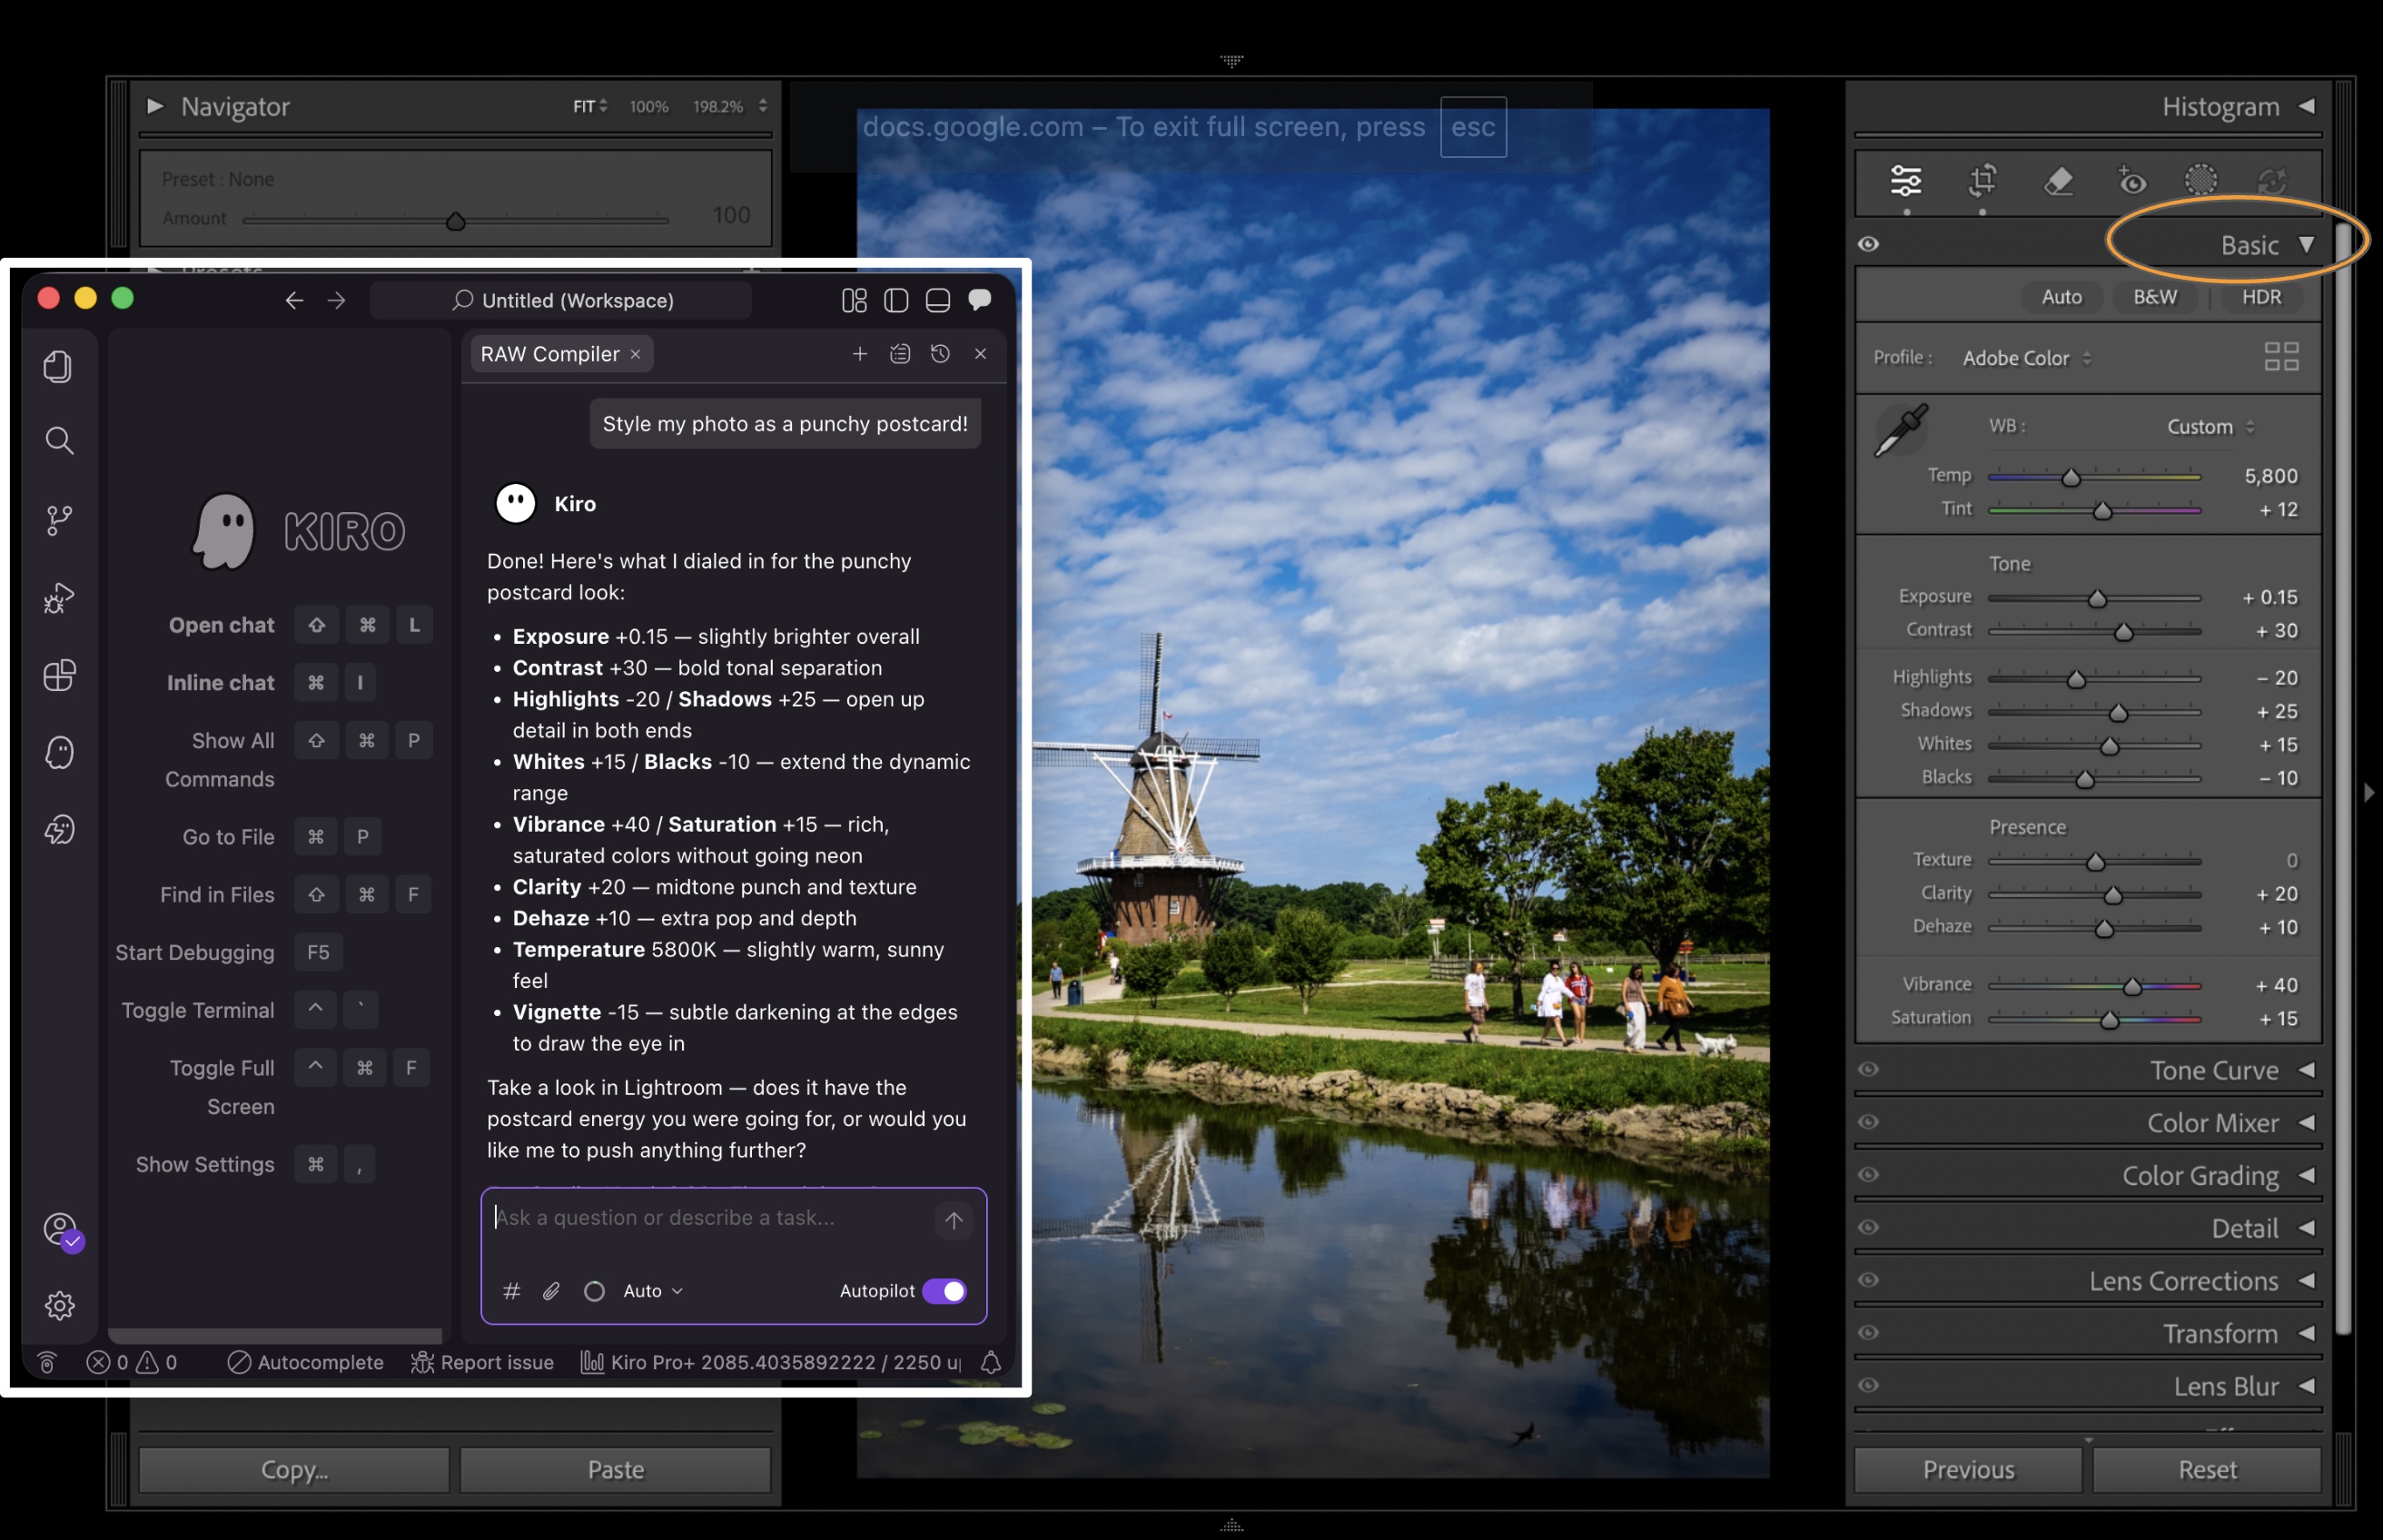
Task: Click errors and warnings count in status bar
Action: (x=132, y=1362)
